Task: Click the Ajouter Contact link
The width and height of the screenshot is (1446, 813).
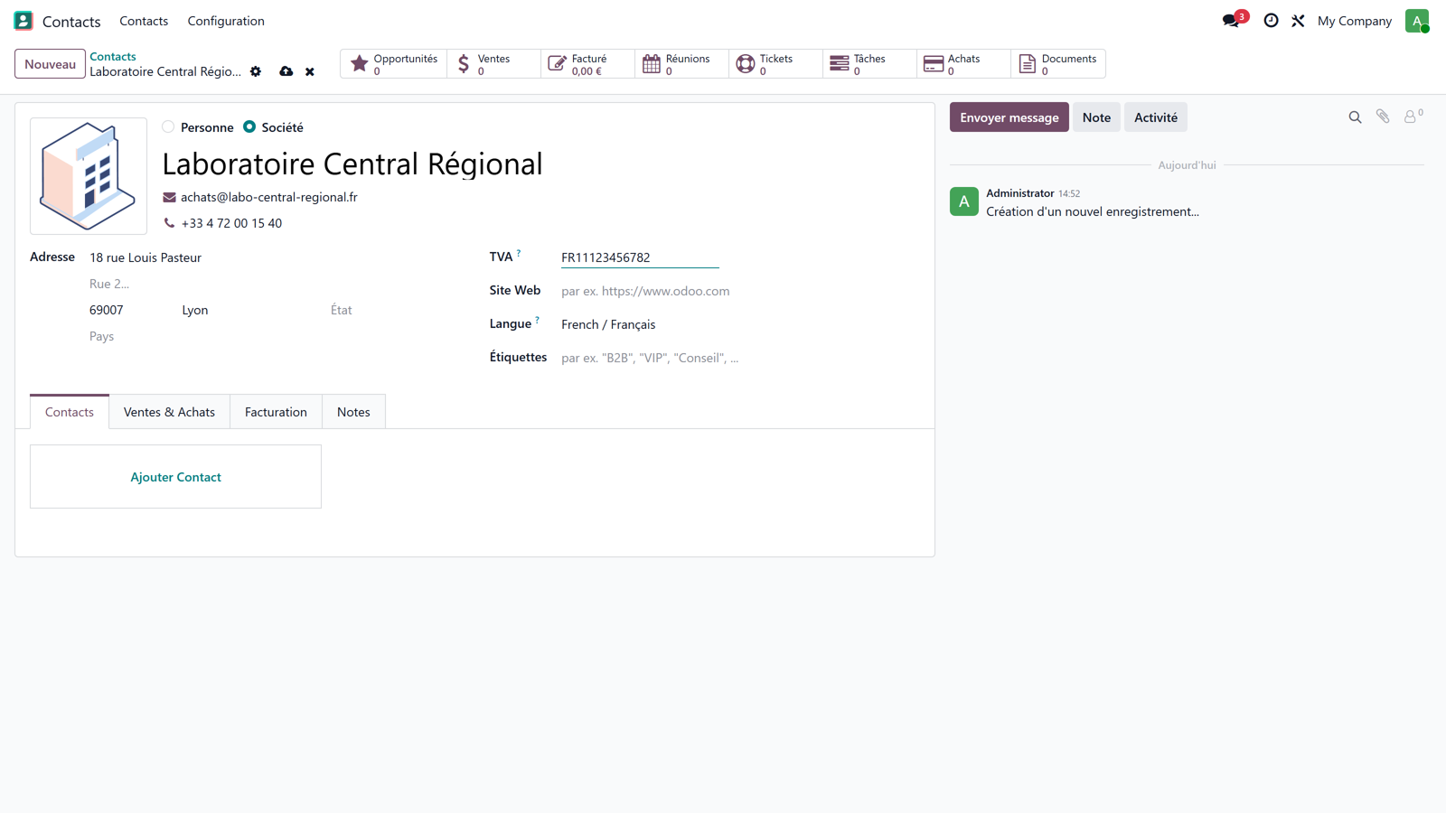Action: point(175,477)
